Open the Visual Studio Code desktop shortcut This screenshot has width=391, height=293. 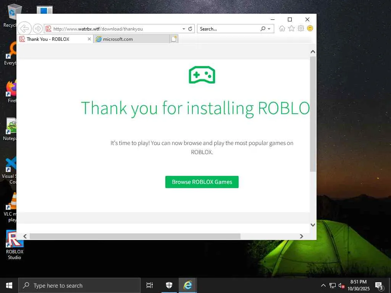point(10,171)
